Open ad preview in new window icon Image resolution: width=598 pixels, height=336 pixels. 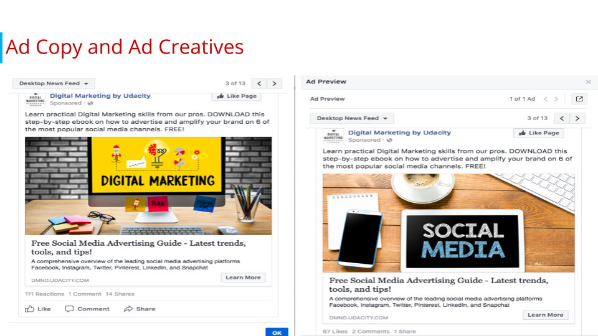coord(579,99)
